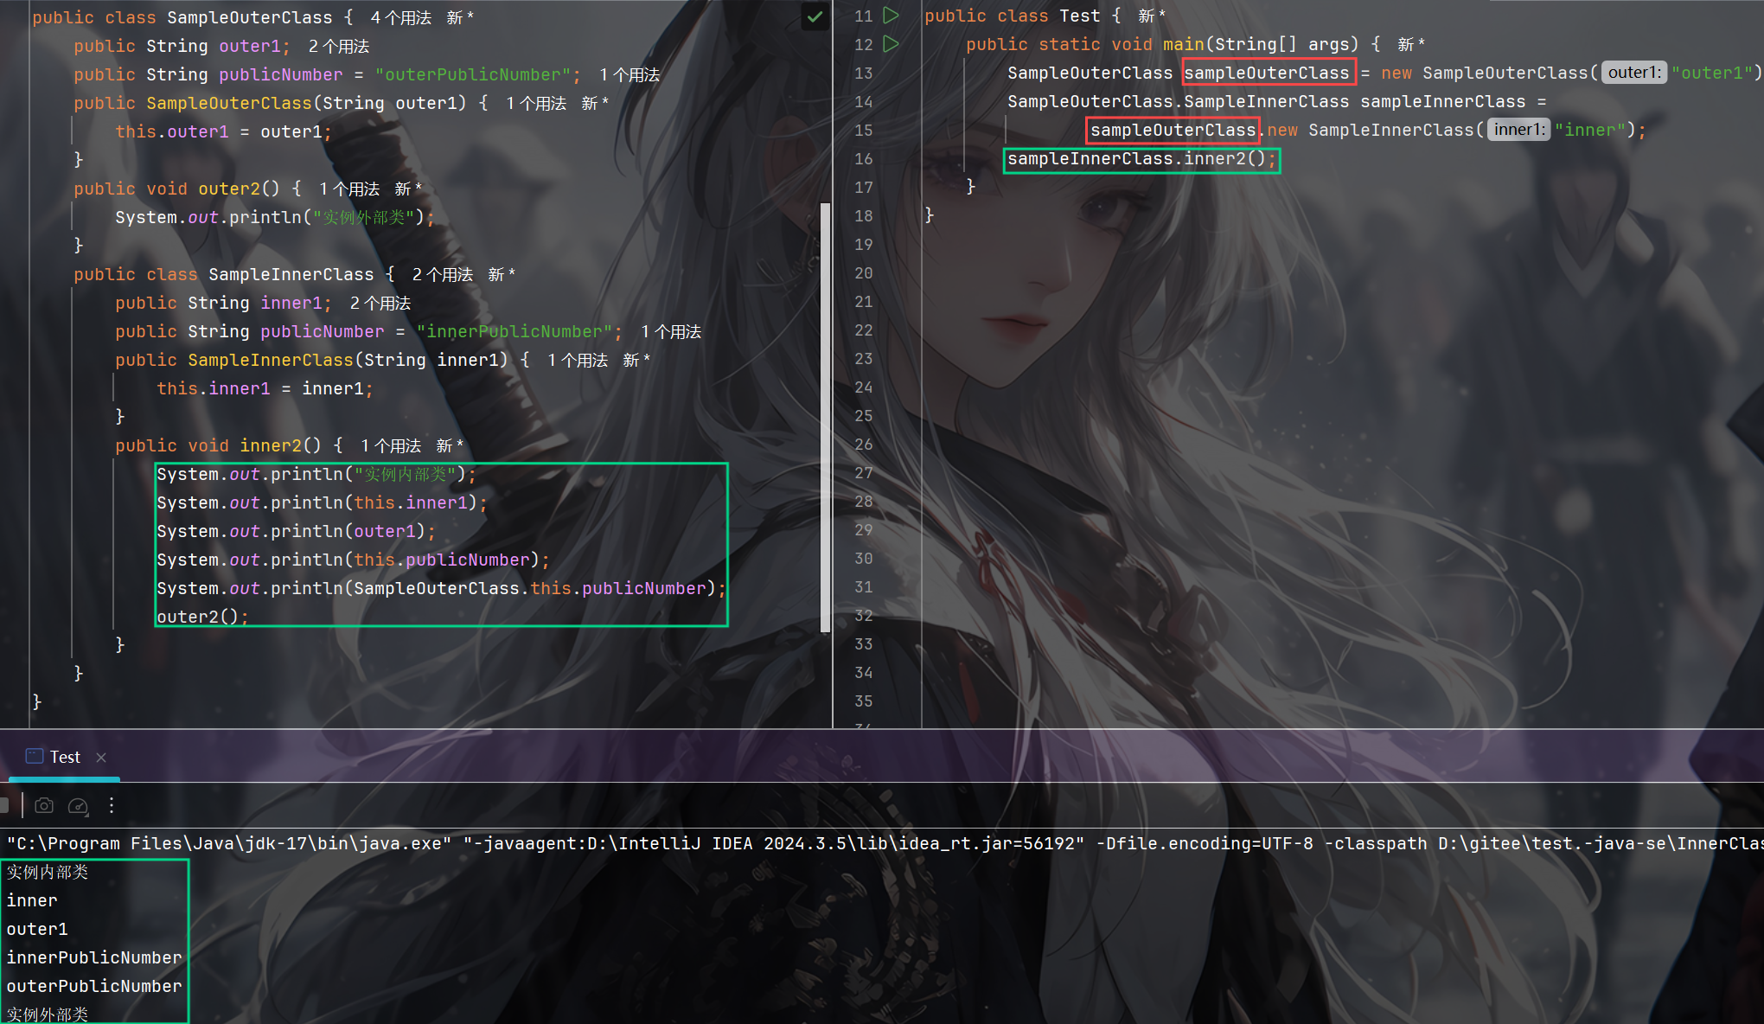
Task: Click '2 个用法' hint beside SampleInnerClass declaration
Action: coord(442,274)
